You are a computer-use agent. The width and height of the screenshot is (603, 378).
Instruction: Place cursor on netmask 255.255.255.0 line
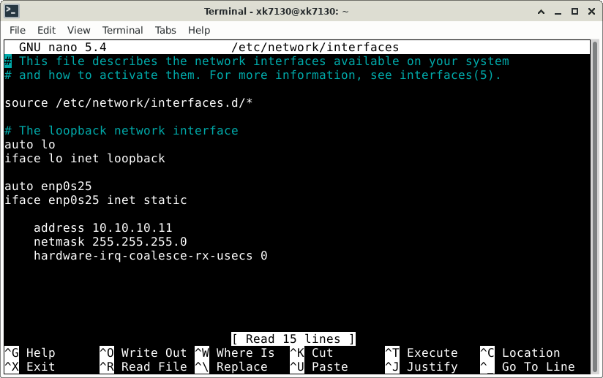click(110, 241)
